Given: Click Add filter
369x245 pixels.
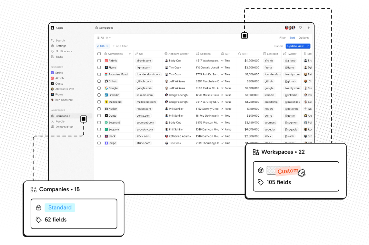Looking at the screenshot, I should click(x=120, y=46).
